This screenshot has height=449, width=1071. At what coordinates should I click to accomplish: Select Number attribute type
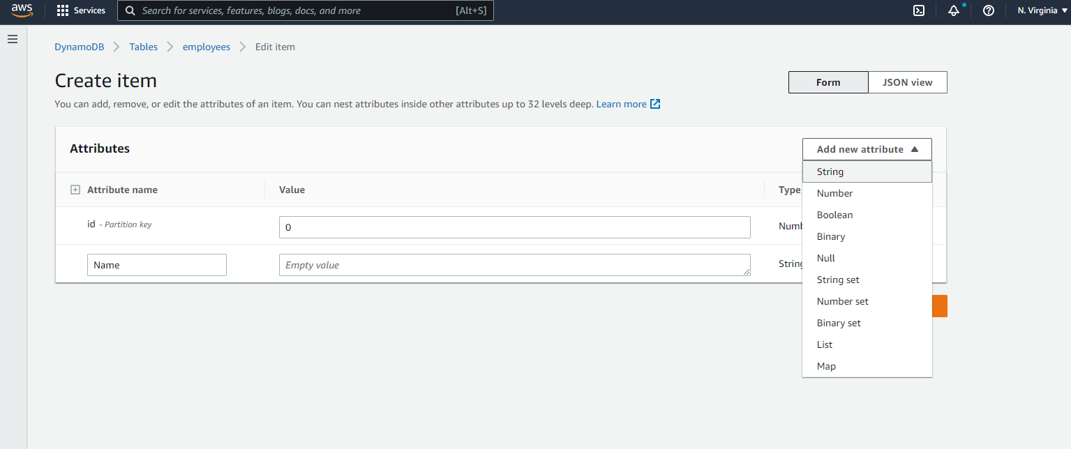point(867,193)
